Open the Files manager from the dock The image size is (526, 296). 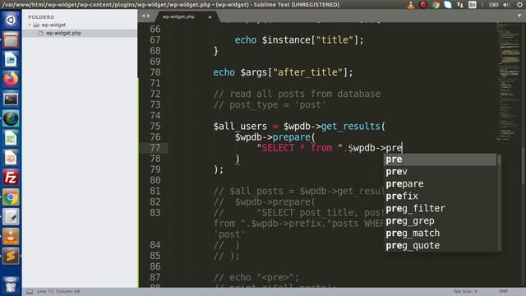point(11,40)
